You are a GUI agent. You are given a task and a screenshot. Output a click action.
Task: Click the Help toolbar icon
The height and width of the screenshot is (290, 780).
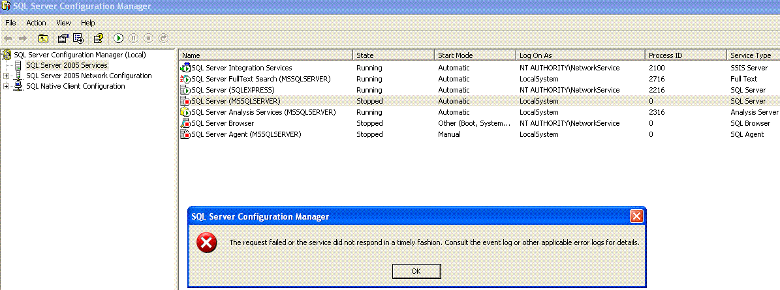tap(99, 38)
